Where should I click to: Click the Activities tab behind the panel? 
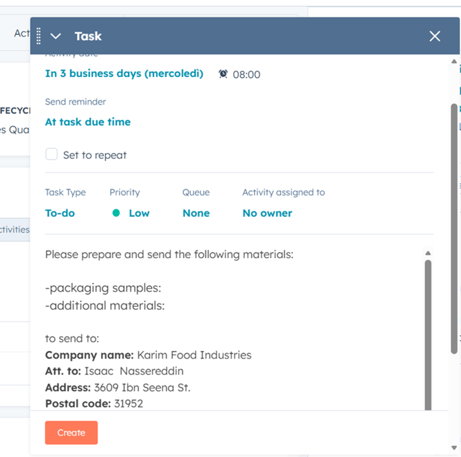pos(14,230)
